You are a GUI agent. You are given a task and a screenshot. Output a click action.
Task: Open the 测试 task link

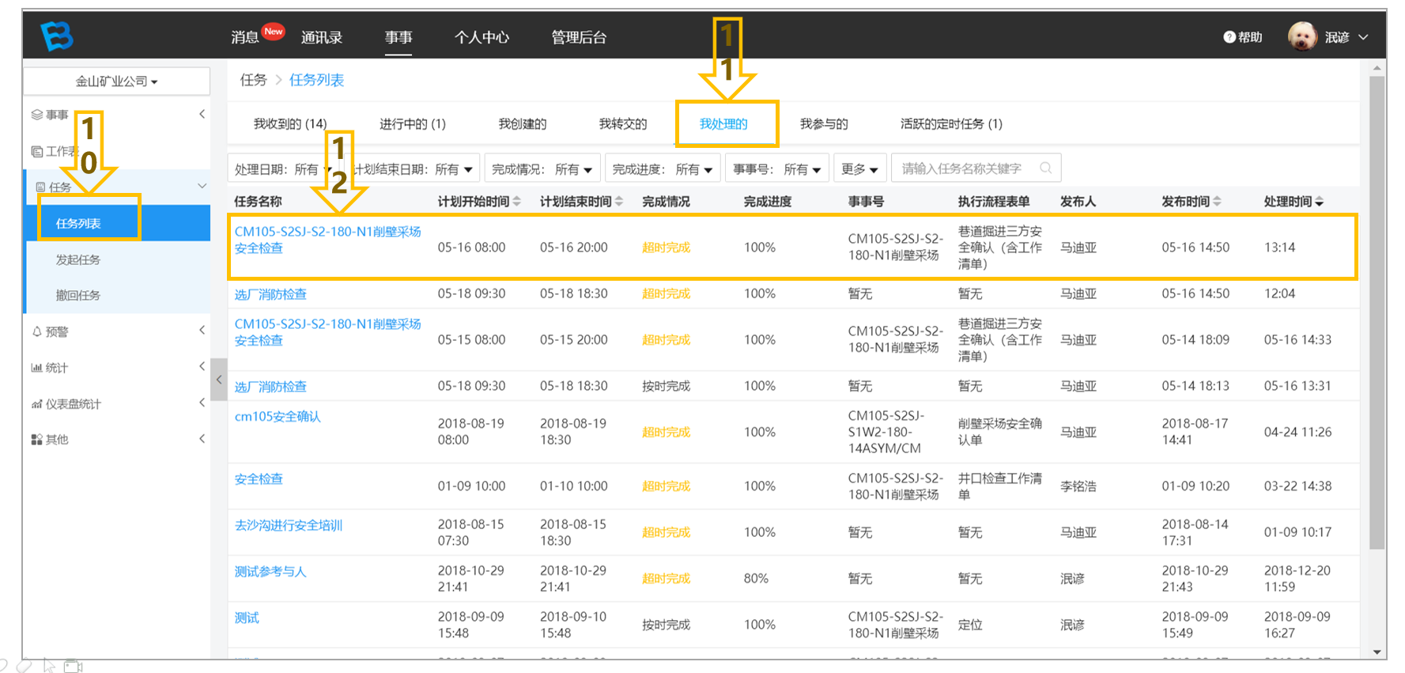pyautogui.click(x=247, y=618)
